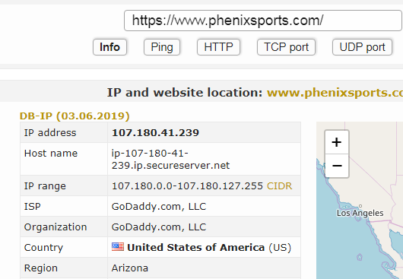Select the UDP port check
403x279 pixels.
click(362, 47)
